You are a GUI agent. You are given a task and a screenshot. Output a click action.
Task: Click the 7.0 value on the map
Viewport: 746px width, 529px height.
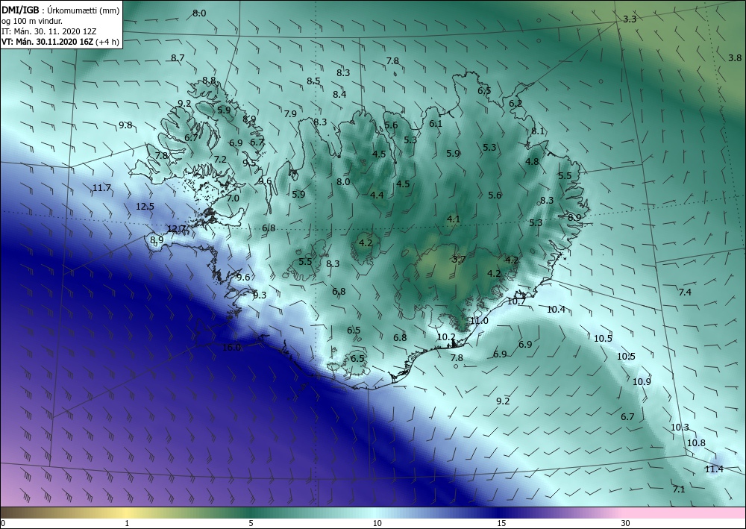pyautogui.click(x=233, y=198)
